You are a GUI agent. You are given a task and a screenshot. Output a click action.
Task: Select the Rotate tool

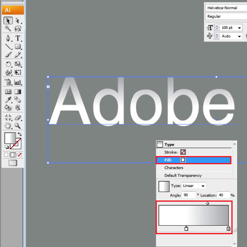pos(8,64)
